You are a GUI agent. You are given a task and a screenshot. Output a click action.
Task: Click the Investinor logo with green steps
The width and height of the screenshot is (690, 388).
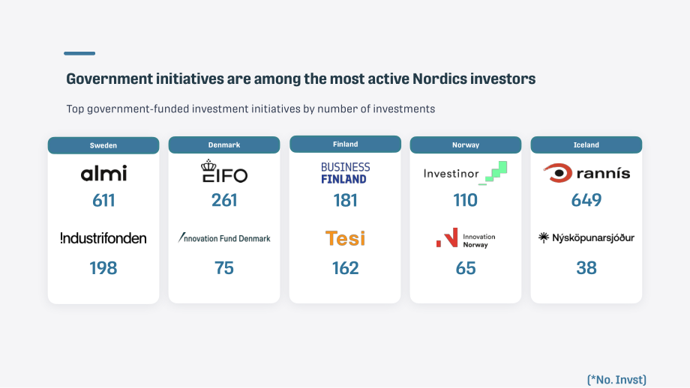point(466,173)
